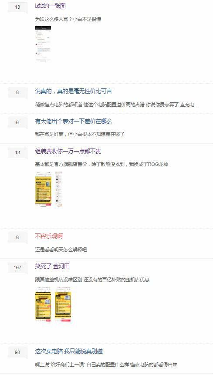Viewport: 213px width, 375px height.
Task: View second narrow thumbnail in 组装费 post
Action: pos(59,189)
